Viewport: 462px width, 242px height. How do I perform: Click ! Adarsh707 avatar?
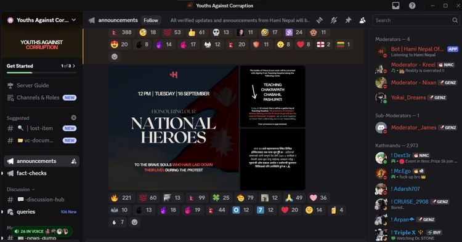(x=381, y=189)
